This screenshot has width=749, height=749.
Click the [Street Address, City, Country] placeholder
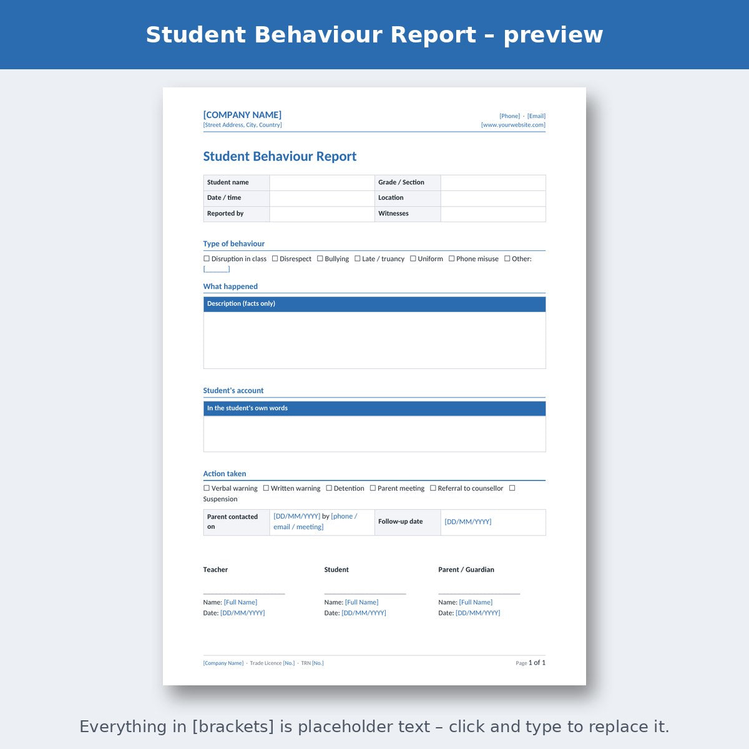pyautogui.click(x=242, y=125)
